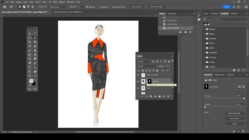Toggle lock all in Layers panel
The height and width of the screenshot is (140, 249).
tap(157, 70)
